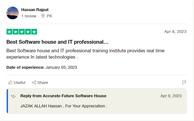Click the thumbs-up Useful icon

[x=10, y=82]
